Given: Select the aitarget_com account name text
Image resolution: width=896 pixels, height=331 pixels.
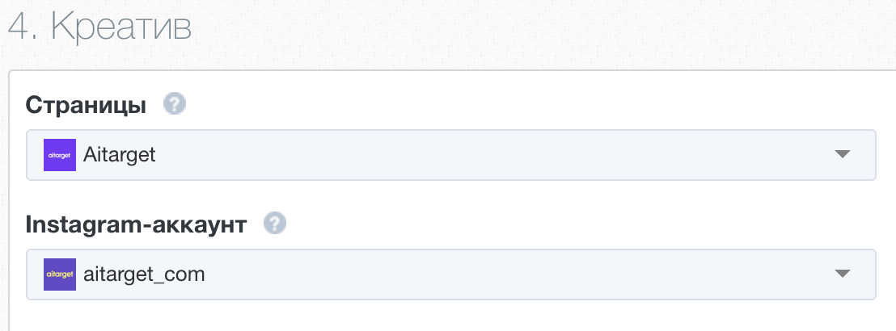Looking at the screenshot, I should click(x=144, y=274).
